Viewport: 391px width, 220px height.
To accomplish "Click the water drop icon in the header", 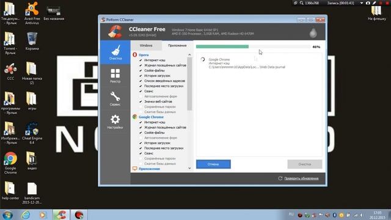I will pyautogui.click(x=313, y=32).
